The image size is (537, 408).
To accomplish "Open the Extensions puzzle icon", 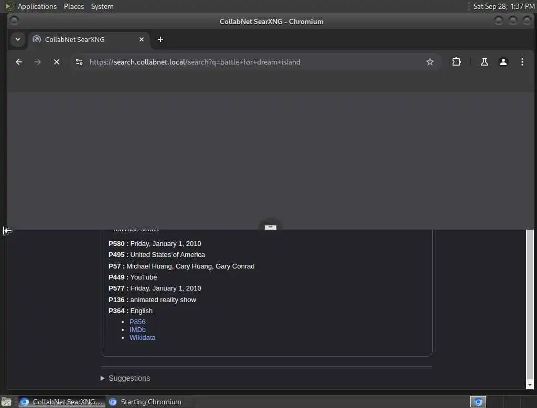I will (456, 62).
